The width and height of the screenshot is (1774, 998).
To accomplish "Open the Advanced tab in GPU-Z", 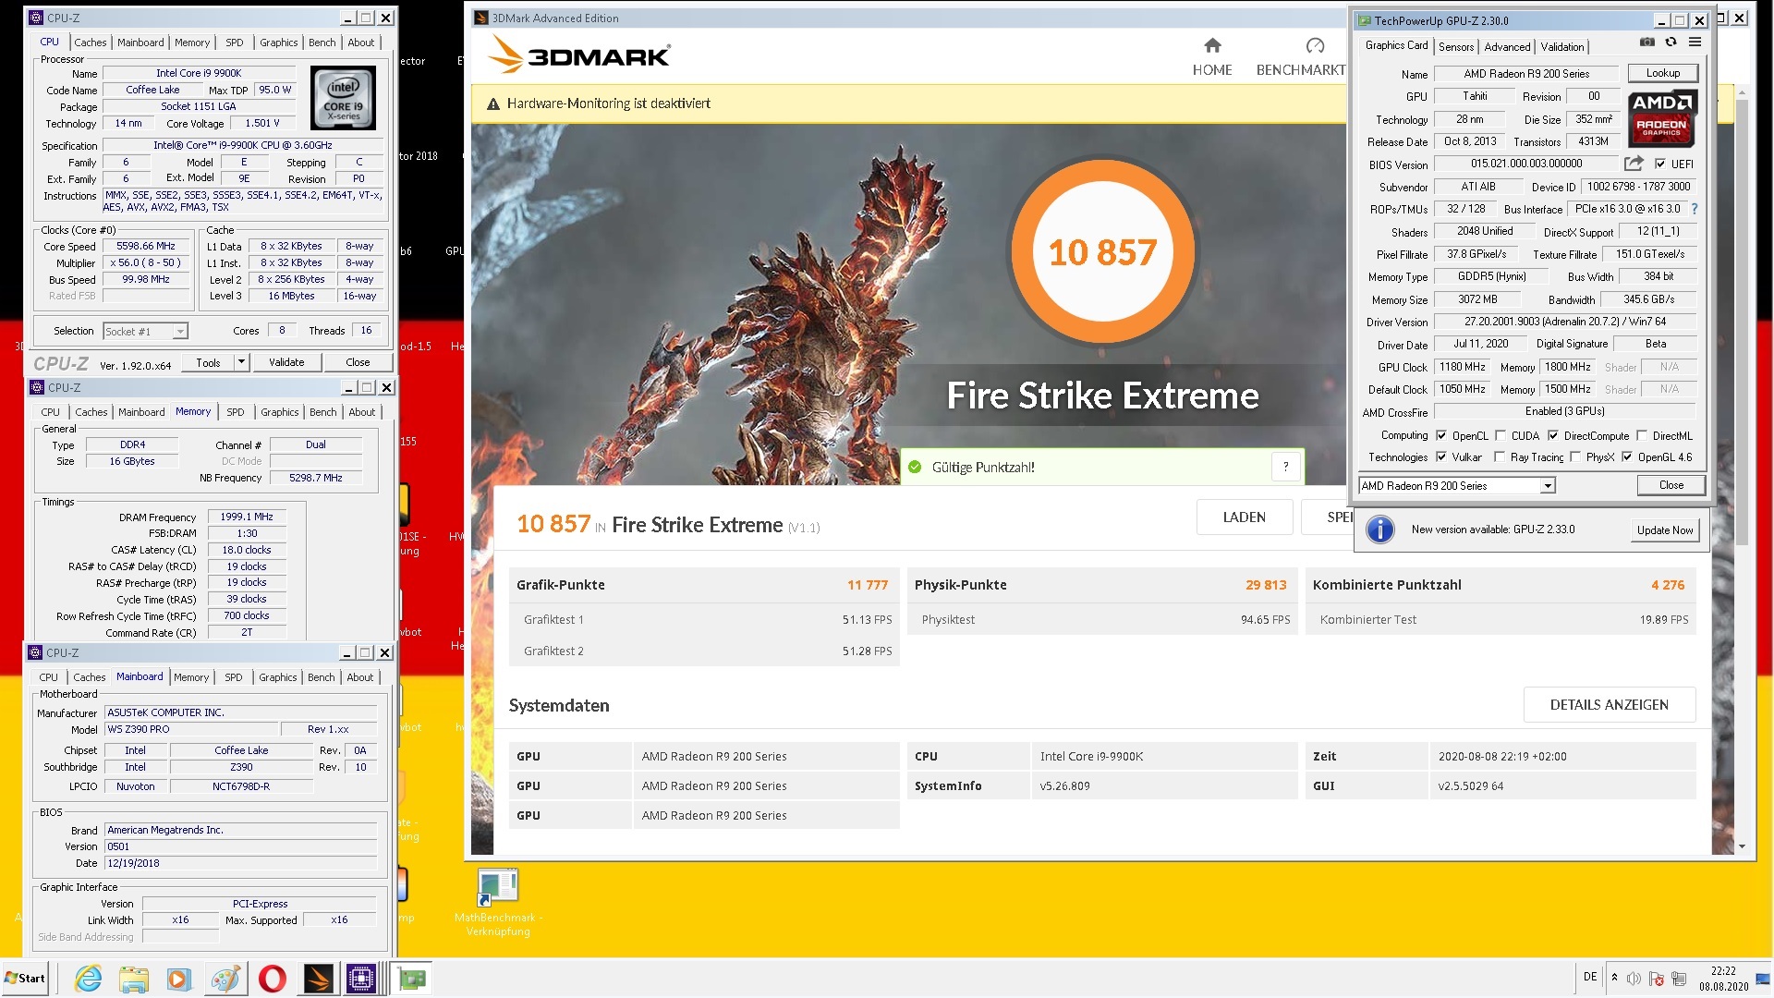I will (1507, 46).
